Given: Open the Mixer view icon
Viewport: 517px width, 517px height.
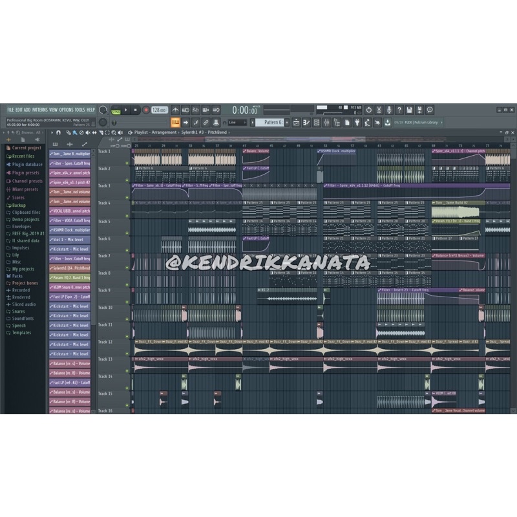Looking at the screenshot, I should pyautogui.click(x=327, y=123).
